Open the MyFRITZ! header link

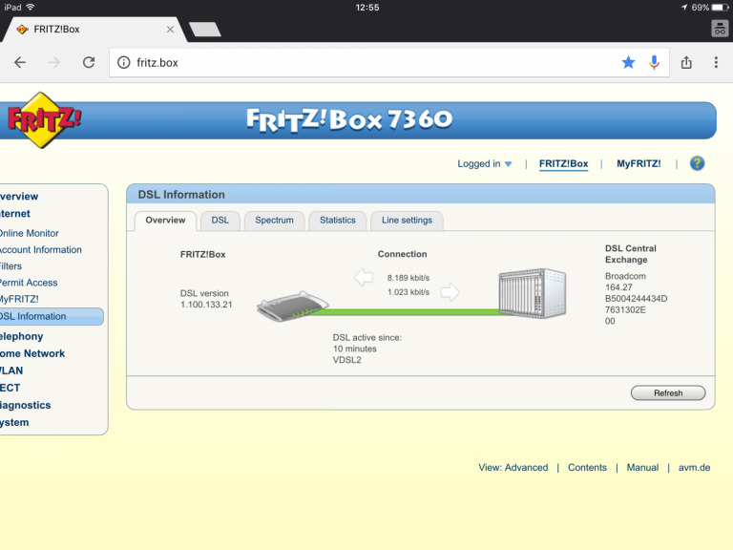(639, 164)
